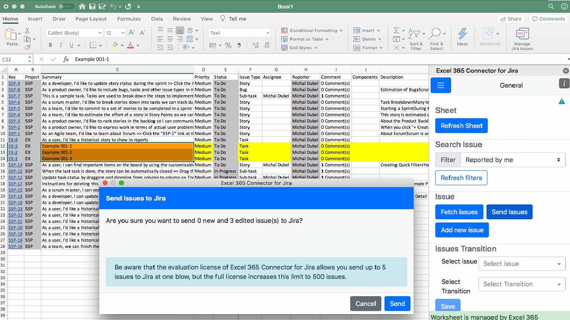Image resolution: width=570 pixels, height=320 pixels.
Task: Click the Ideas lightning icon
Action: tap(462, 37)
